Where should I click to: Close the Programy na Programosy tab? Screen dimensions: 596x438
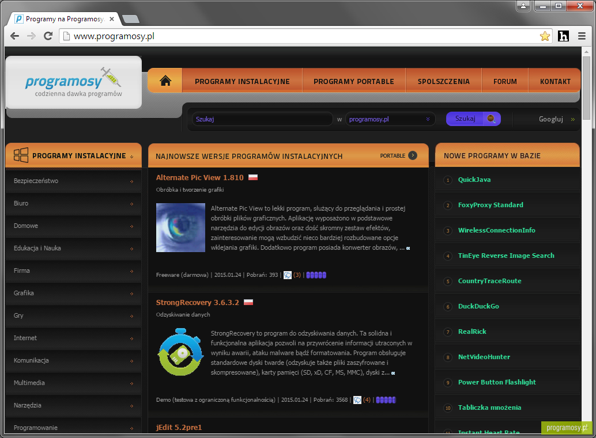[x=112, y=19]
